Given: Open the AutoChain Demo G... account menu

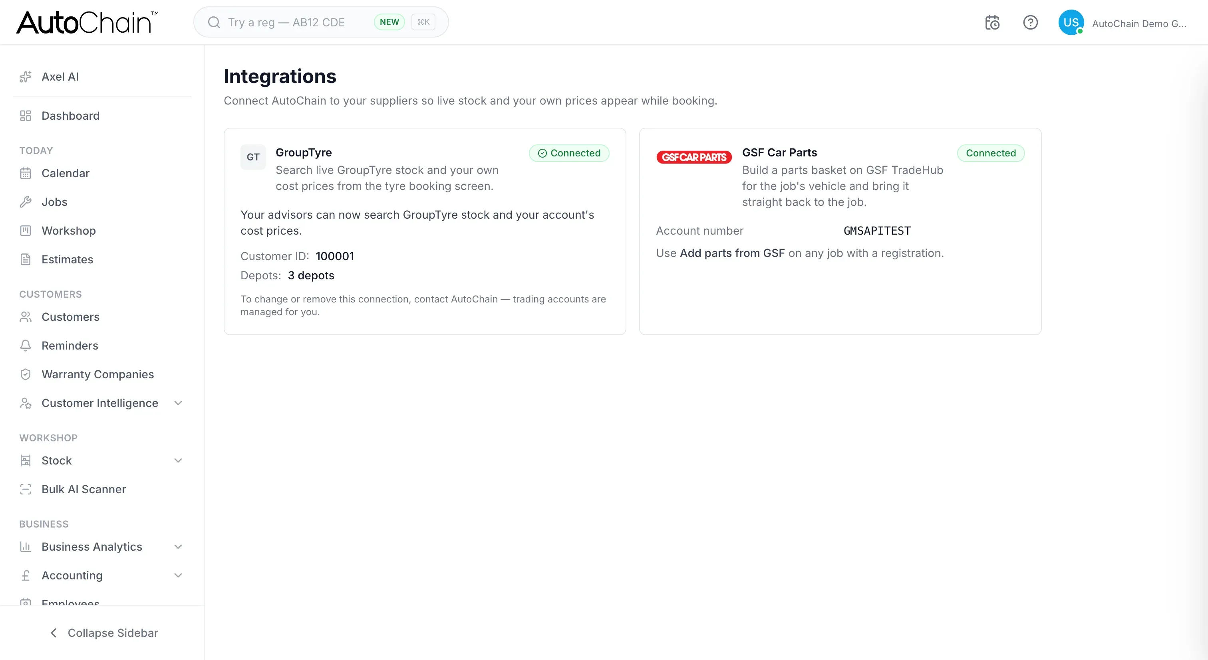Looking at the screenshot, I should [x=1139, y=24].
